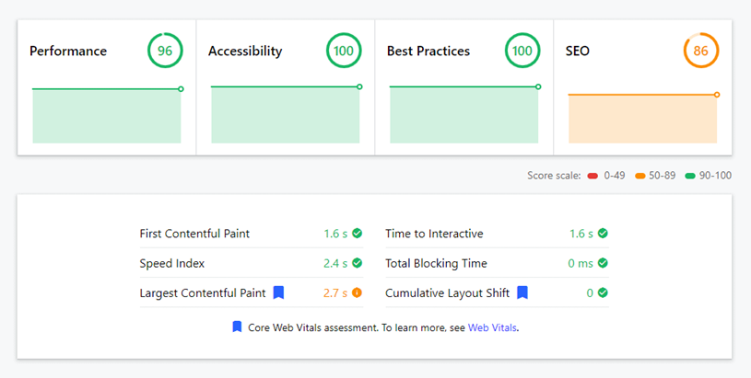Screen dimensions: 751x378
Task: Click the end point of Performance trend line
Action: pyautogui.click(x=181, y=89)
